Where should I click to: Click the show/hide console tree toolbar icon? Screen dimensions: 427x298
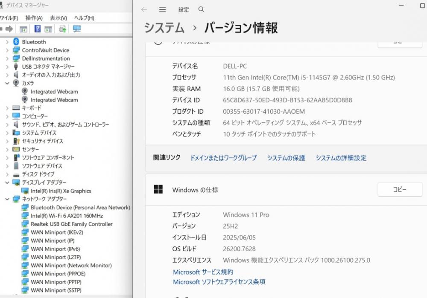[23, 29]
